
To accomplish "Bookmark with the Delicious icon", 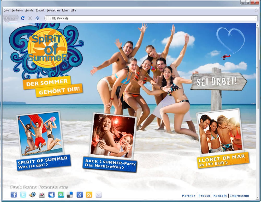I will (x=70, y=195).
